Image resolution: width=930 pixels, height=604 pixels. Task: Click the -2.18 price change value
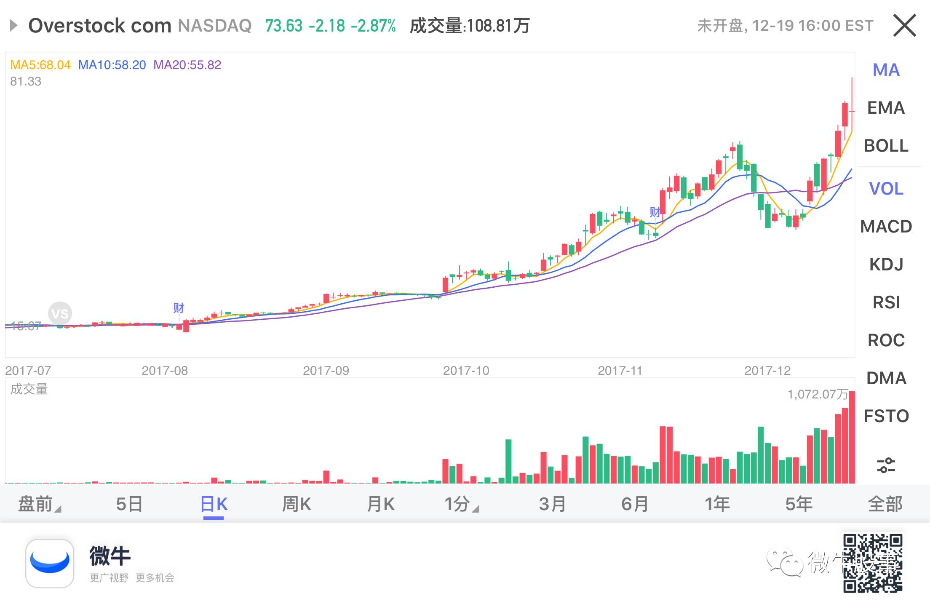pyautogui.click(x=327, y=26)
